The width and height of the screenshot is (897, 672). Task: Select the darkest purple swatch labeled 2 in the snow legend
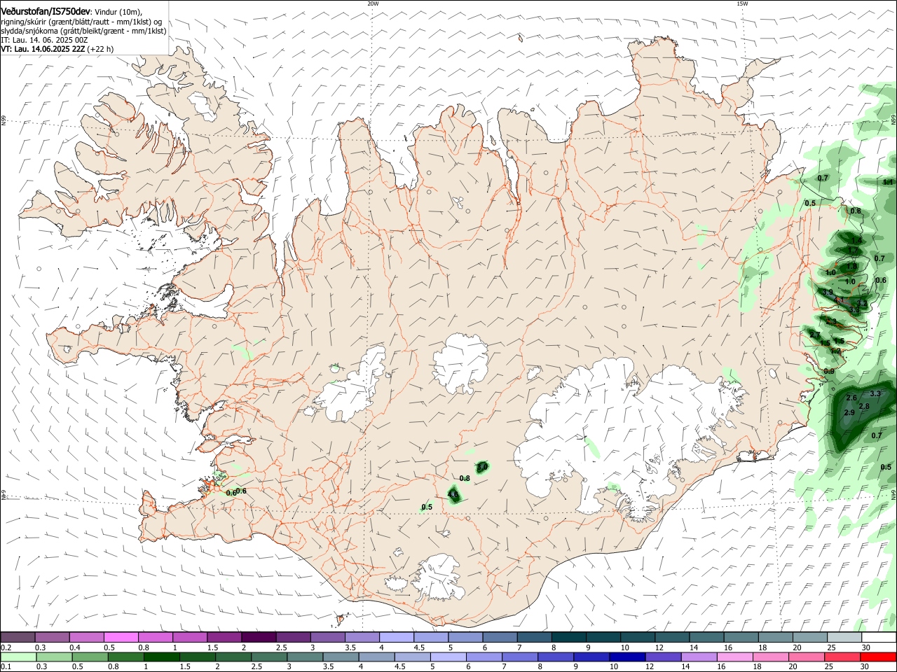pos(258,638)
